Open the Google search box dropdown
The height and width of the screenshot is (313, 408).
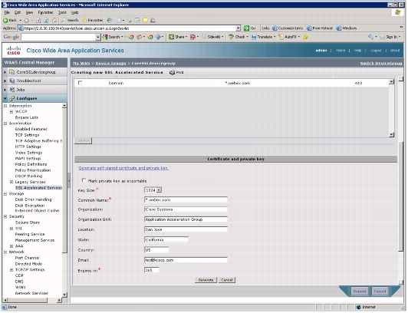pos(98,37)
